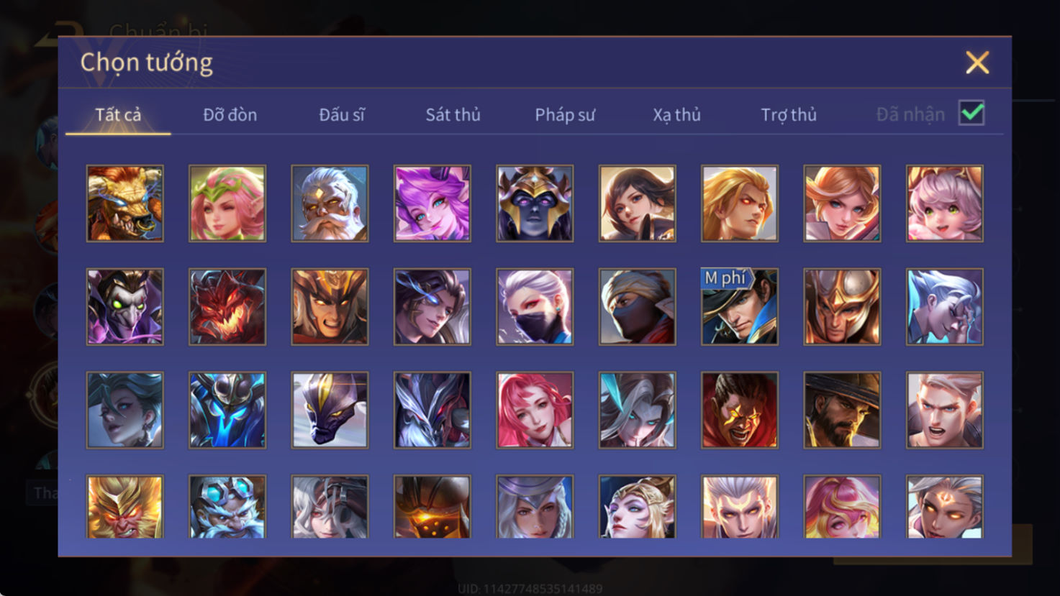Image resolution: width=1060 pixels, height=596 pixels.
Task: Choose the pink-haired woman hero in third row
Action: pos(535,411)
